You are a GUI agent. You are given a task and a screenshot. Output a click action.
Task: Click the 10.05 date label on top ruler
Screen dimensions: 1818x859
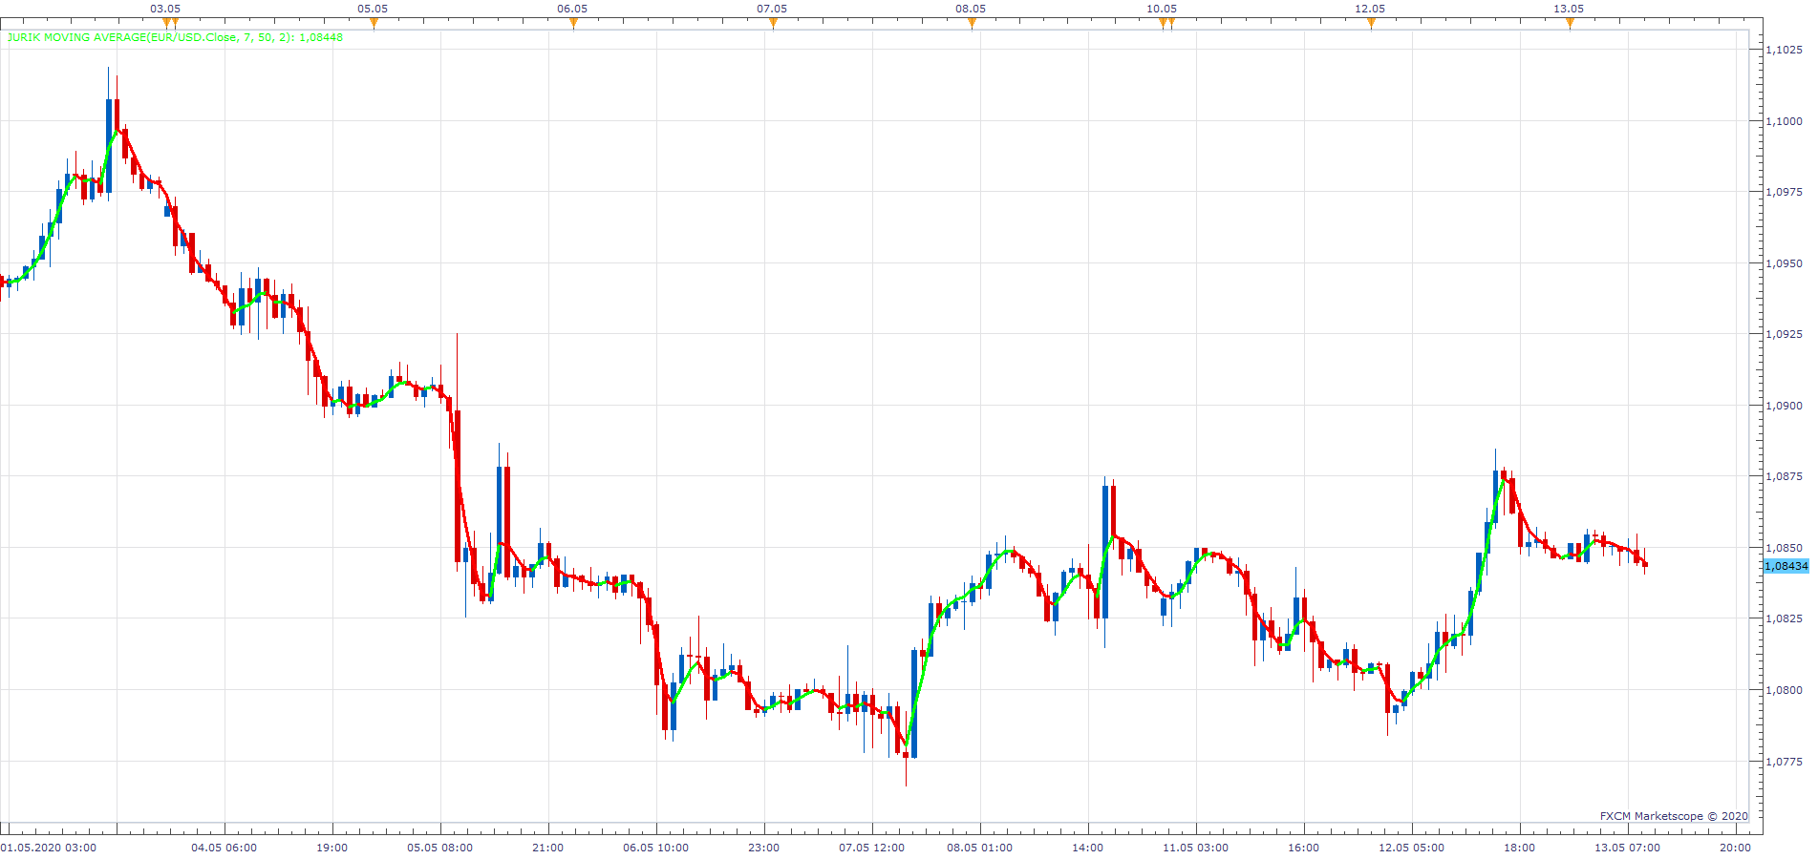1162,9
